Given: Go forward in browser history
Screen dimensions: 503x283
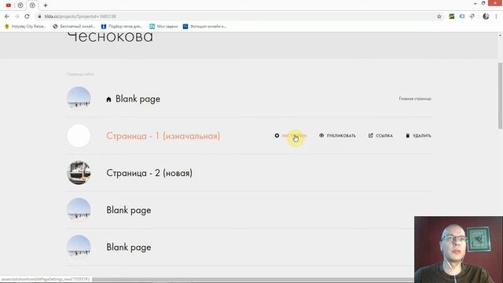Looking at the screenshot, I should tap(17, 17).
